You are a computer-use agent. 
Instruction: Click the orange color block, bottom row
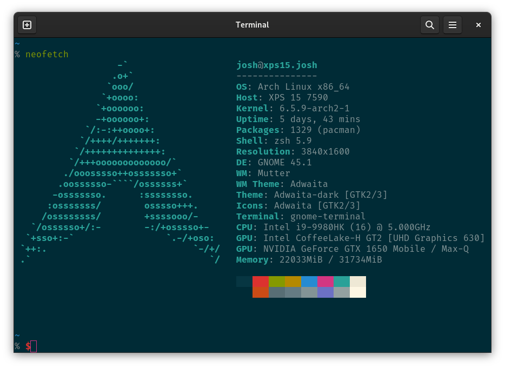click(261, 292)
